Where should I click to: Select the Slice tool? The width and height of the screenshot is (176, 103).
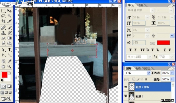click(x=9, y=21)
